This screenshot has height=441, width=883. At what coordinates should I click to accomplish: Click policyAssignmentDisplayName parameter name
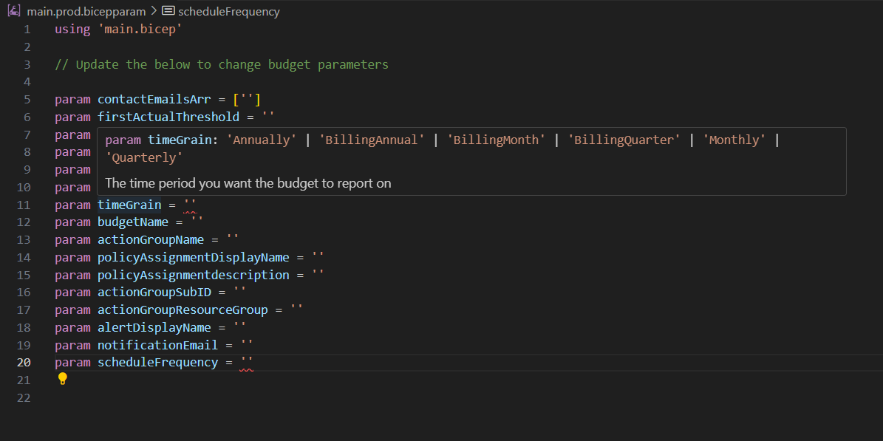[193, 257]
